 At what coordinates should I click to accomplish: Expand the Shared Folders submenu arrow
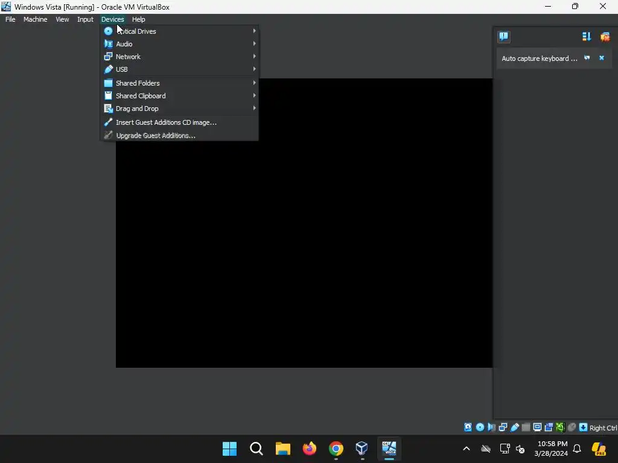pyautogui.click(x=254, y=83)
